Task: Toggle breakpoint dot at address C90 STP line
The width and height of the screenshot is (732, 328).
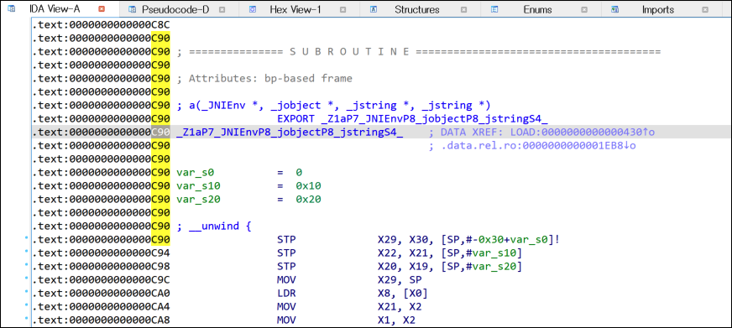Action: coord(27,239)
